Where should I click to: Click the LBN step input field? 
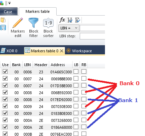click(x=92, y=36)
